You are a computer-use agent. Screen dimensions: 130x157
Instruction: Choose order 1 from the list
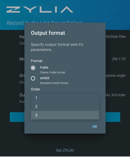pos(65,98)
